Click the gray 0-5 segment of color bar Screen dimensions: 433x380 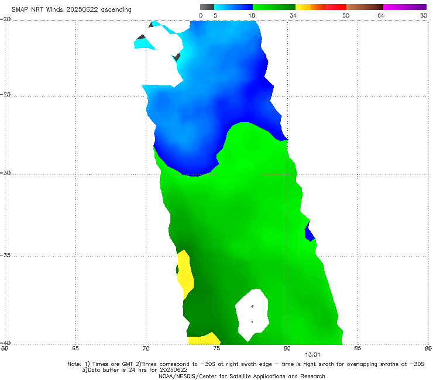pos(207,7)
